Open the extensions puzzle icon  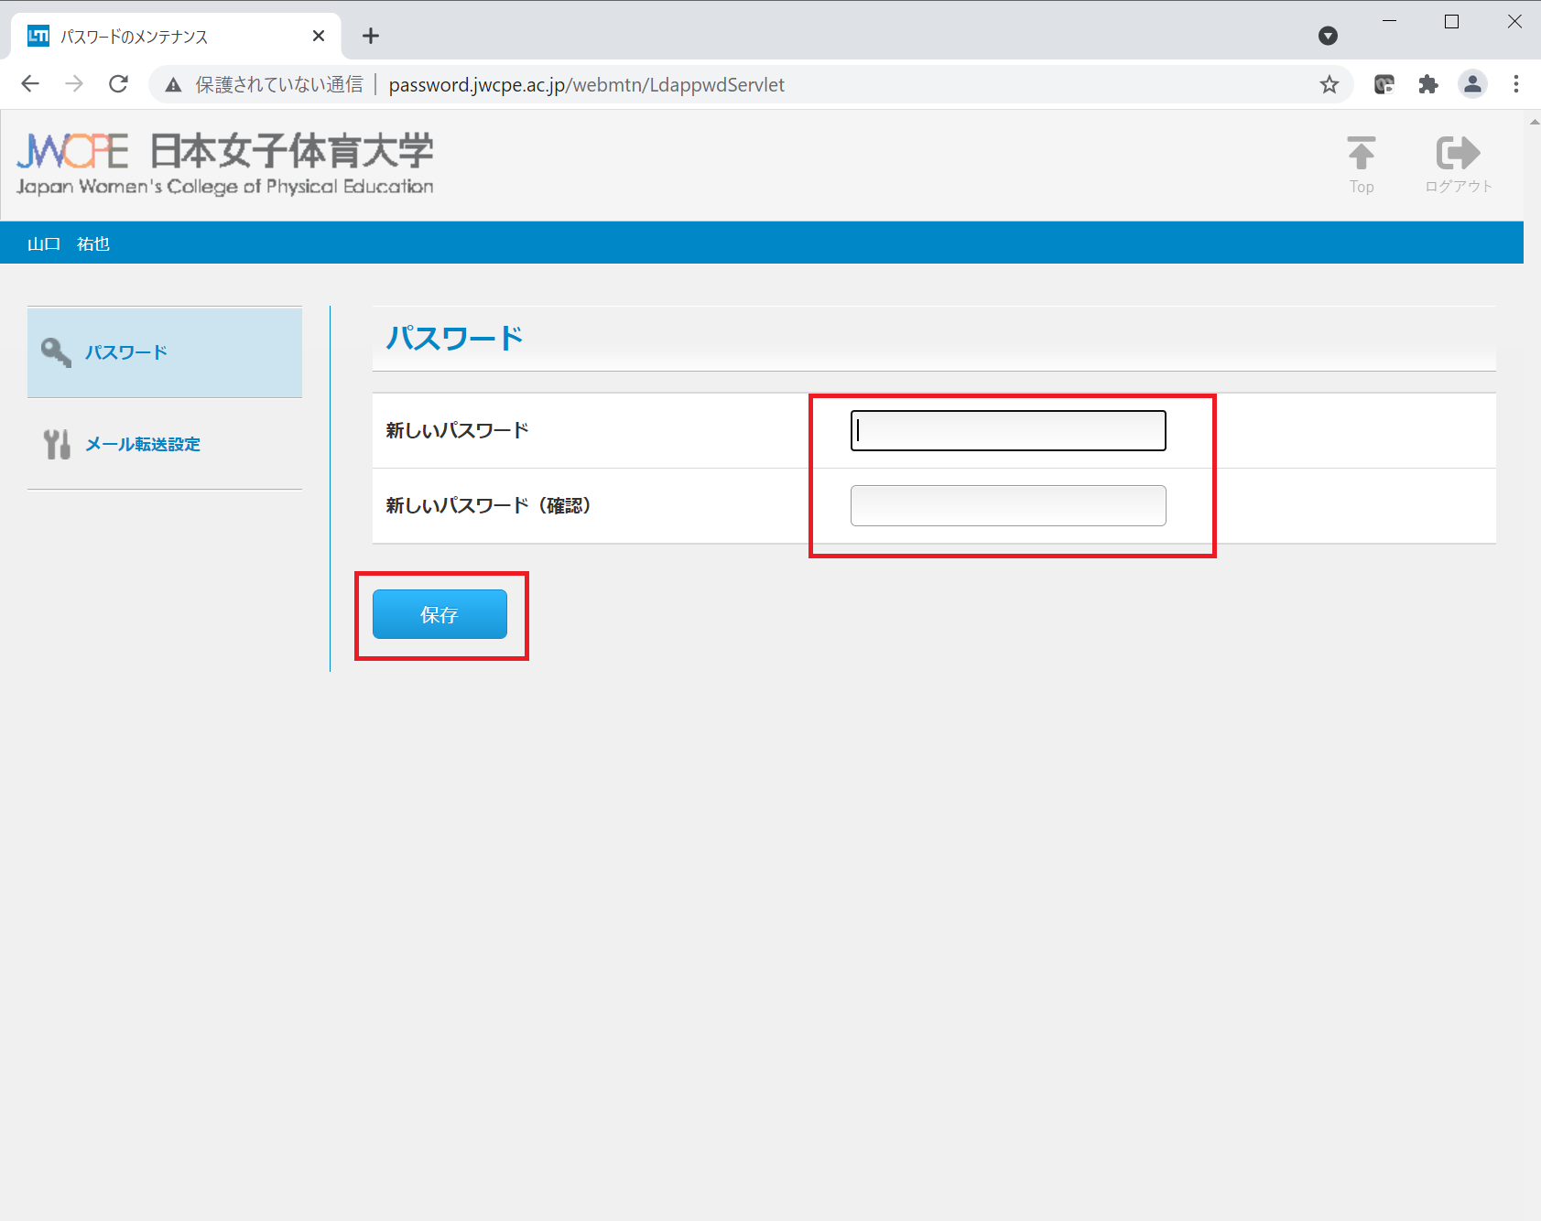coord(1428,85)
